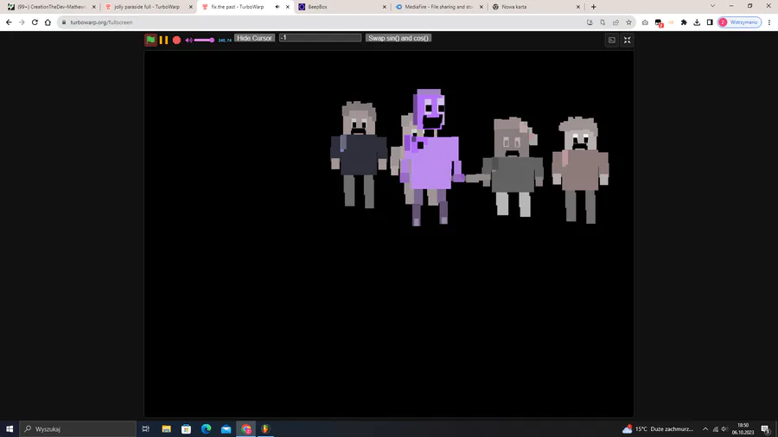Exit fullscreen stage mode icon

pos(628,40)
